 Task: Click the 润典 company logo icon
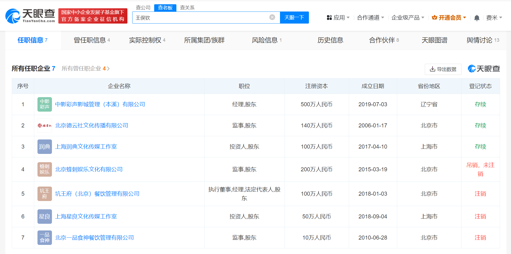(x=44, y=147)
